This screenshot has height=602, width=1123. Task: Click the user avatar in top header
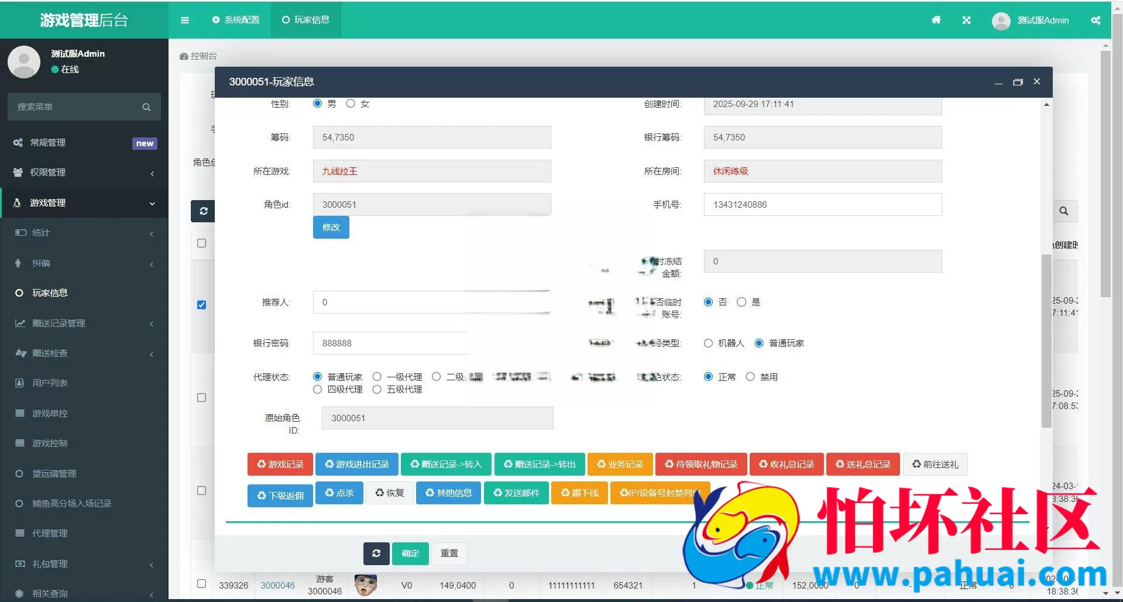1001,20
